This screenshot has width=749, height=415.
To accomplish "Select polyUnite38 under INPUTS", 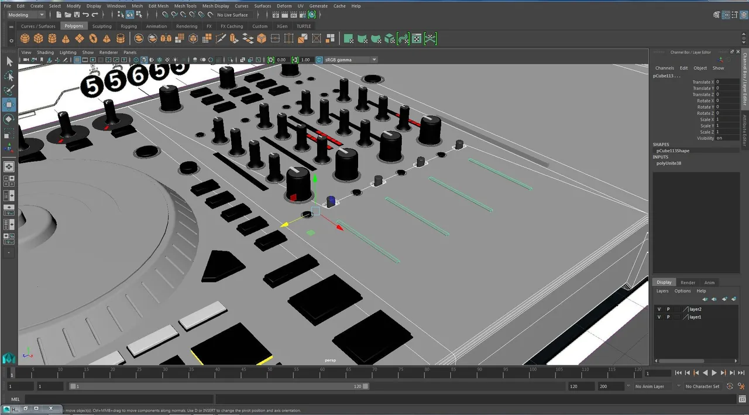I will (x=668, y=163).
